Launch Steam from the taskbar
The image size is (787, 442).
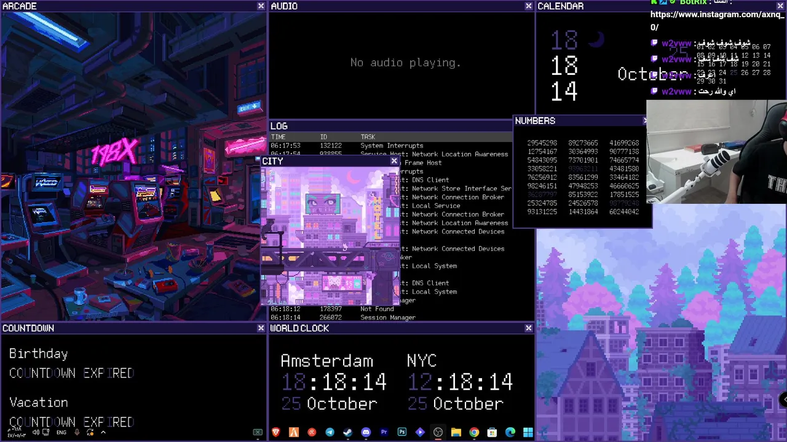(x=347, y=432)
